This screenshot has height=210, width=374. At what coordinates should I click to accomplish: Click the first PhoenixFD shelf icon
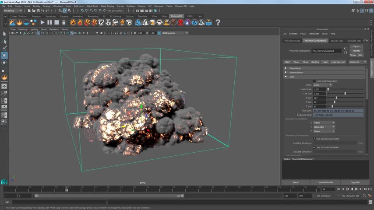point(12,22)
